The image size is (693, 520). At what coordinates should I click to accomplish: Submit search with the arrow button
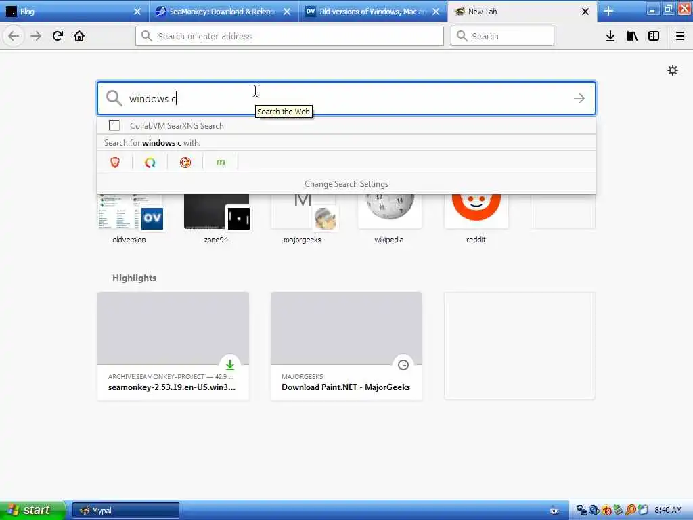[x=579, y=98]
